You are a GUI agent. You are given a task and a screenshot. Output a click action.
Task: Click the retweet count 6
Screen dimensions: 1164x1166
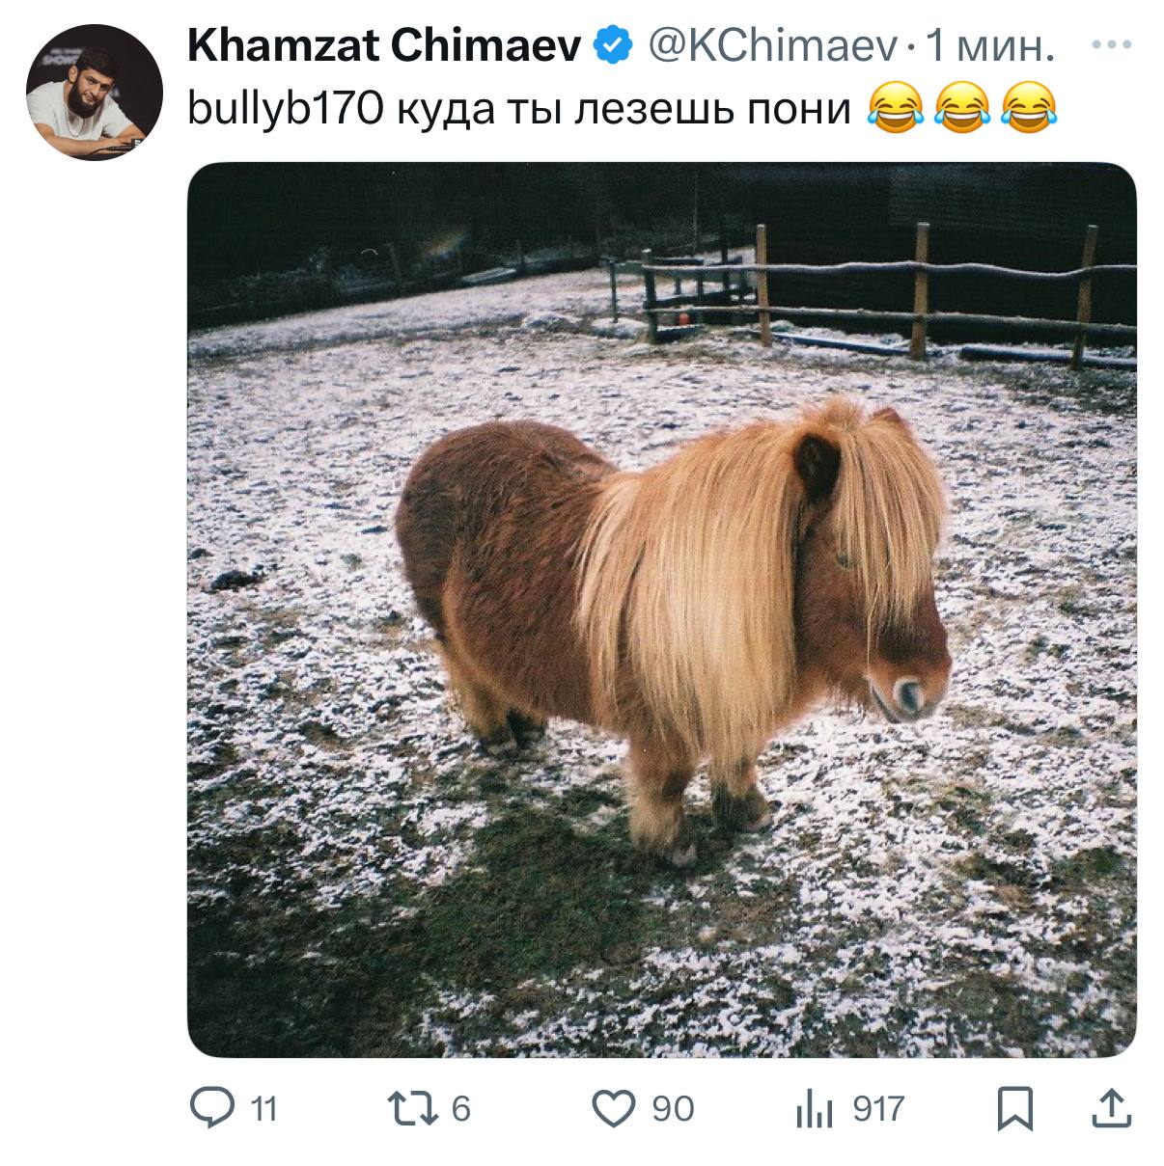461,1109
